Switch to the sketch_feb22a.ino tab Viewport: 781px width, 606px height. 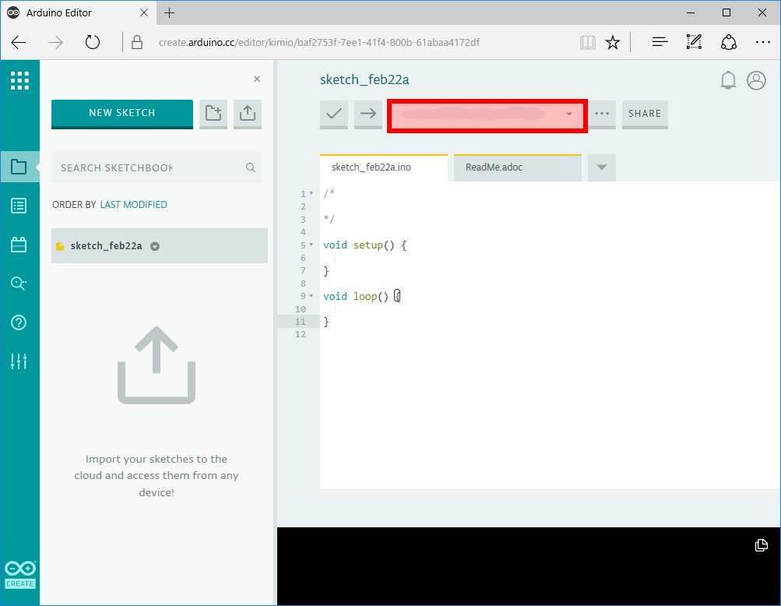coord(384,167)
